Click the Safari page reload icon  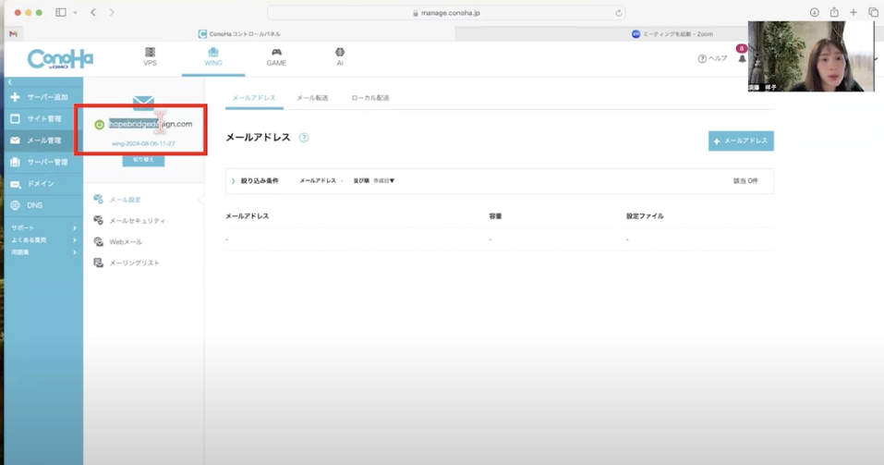pyautogui.click(x=618, y=13)
